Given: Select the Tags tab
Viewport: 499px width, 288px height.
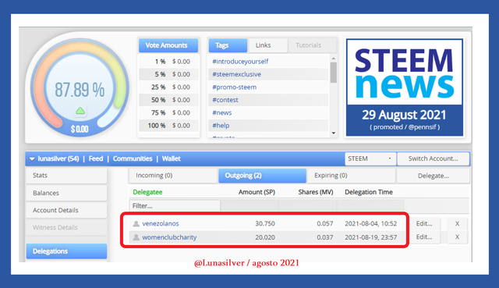Looking at the screenshot, I should click(x=228, y=45).
